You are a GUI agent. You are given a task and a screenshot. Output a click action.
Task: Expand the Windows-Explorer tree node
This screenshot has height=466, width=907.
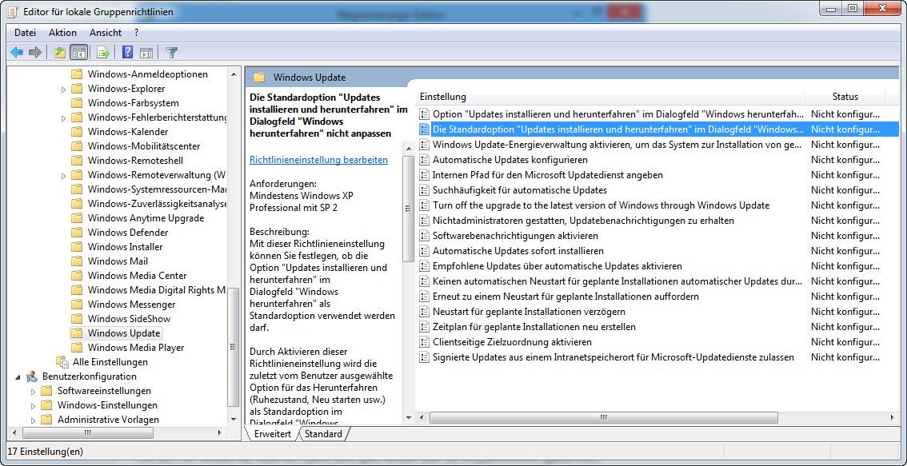[x=64, y=89]
